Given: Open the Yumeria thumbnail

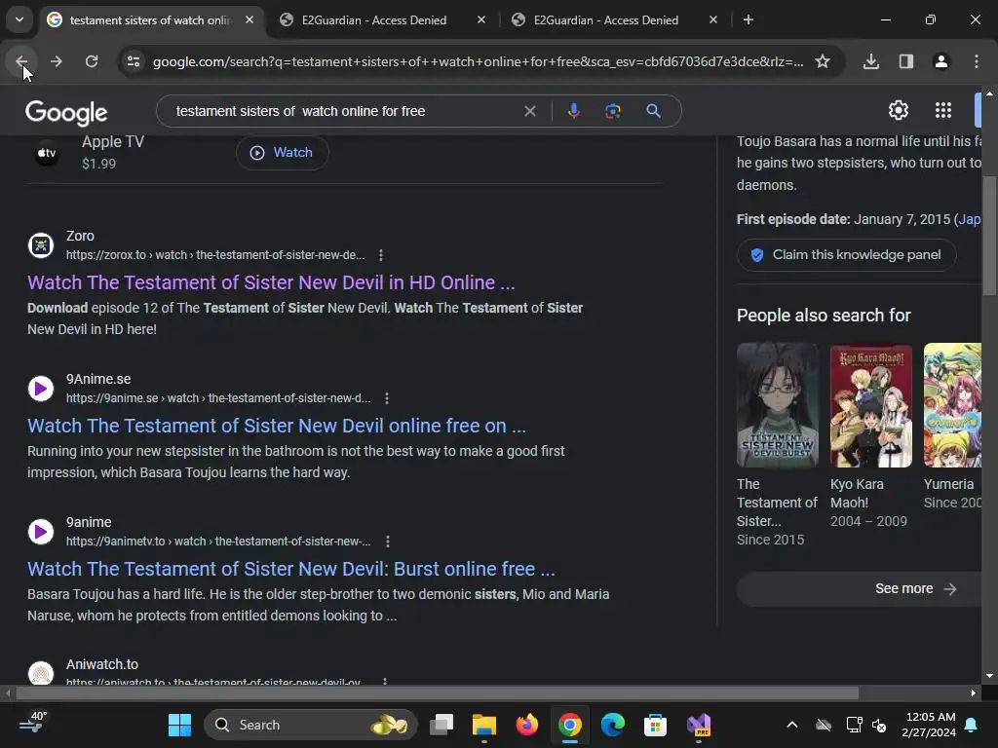Looking at the screenshot, I should click(953, 405).
